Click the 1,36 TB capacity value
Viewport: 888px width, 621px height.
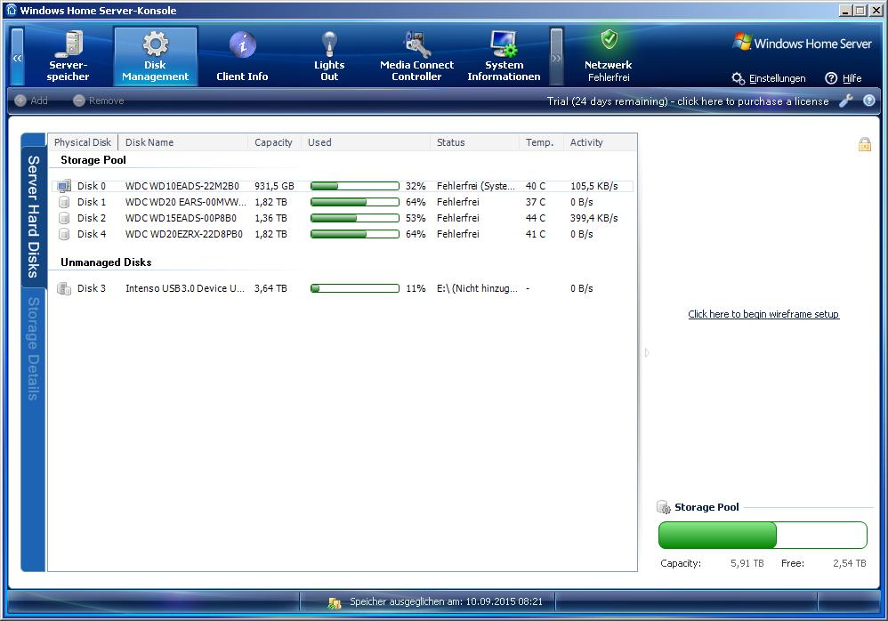270,218
